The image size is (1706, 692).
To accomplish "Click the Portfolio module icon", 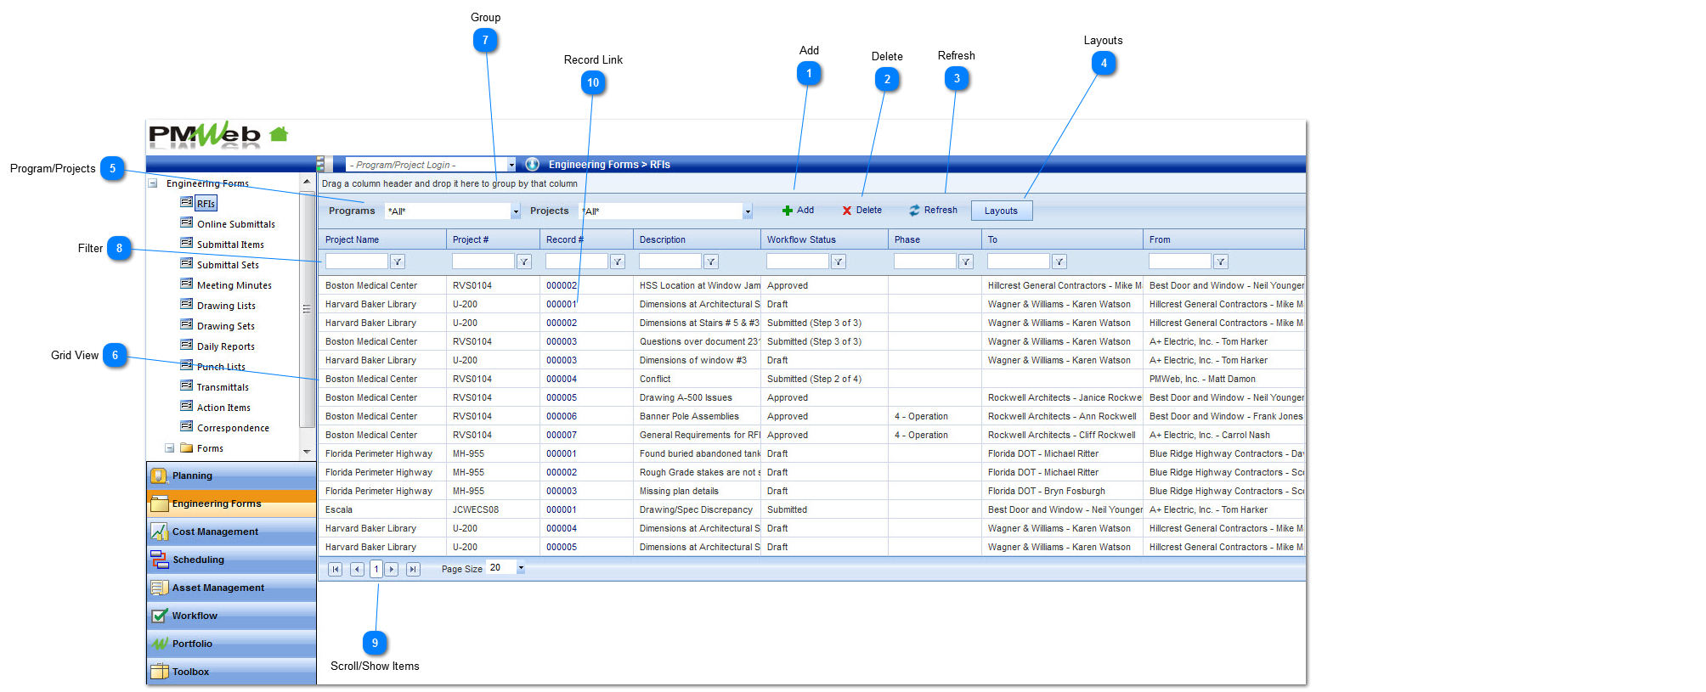I will tap(159, 644).
